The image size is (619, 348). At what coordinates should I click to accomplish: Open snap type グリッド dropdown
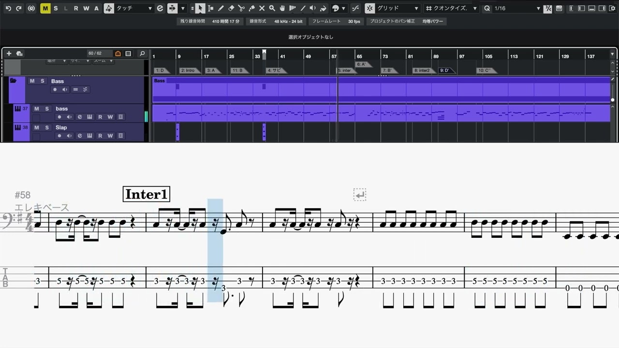point(398,8)
